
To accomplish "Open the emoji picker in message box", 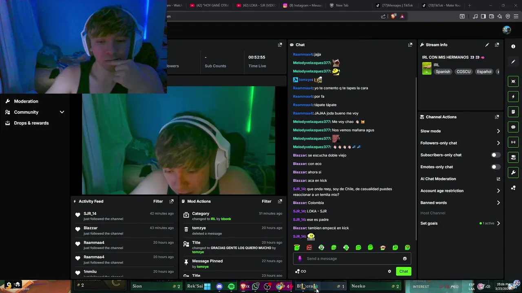I will click(405, 258).
